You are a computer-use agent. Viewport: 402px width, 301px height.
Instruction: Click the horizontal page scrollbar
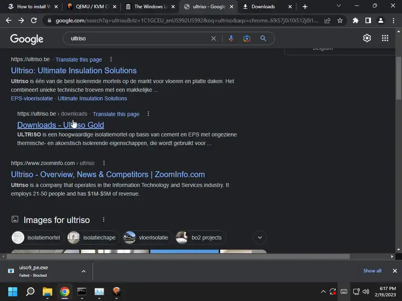pyautogui.click(x=178, y=256)
